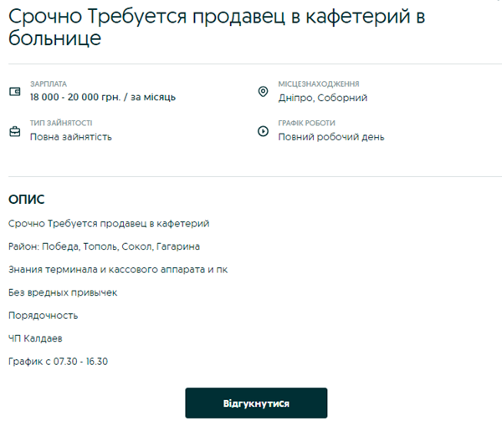Click the location pin icon

pyautogui.click(x=263, y=91)
